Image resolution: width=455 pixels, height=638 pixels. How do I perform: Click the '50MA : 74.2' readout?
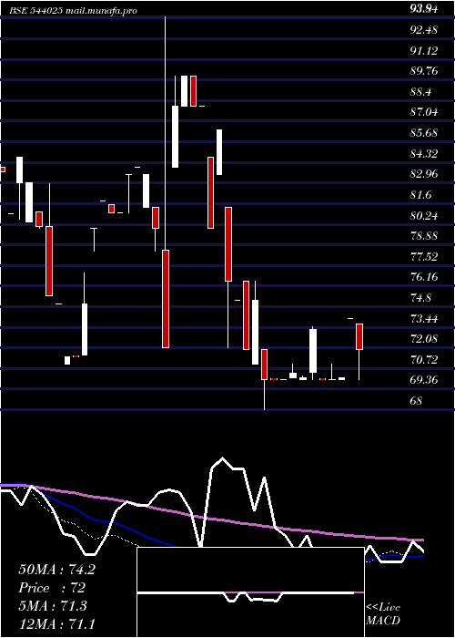[x=56, y=570]
